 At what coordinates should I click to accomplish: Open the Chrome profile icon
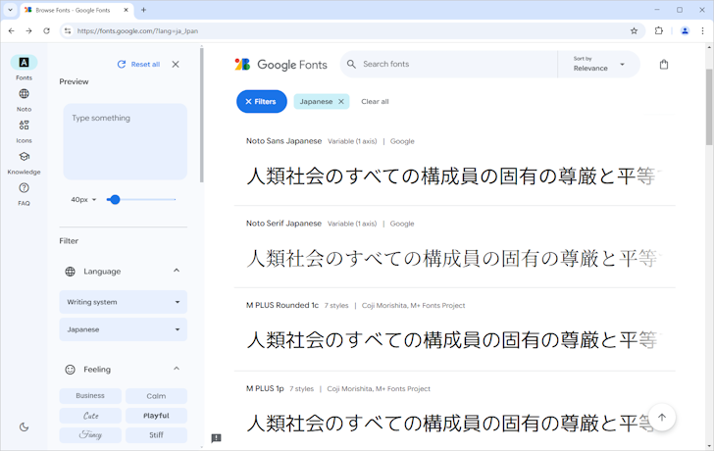click(685, 31)
